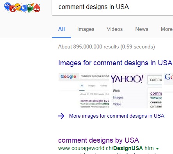Viewport: 173px width, 154px height.
Task: Expand the green arrow next to courageworld URL
Action: (157, 149)
